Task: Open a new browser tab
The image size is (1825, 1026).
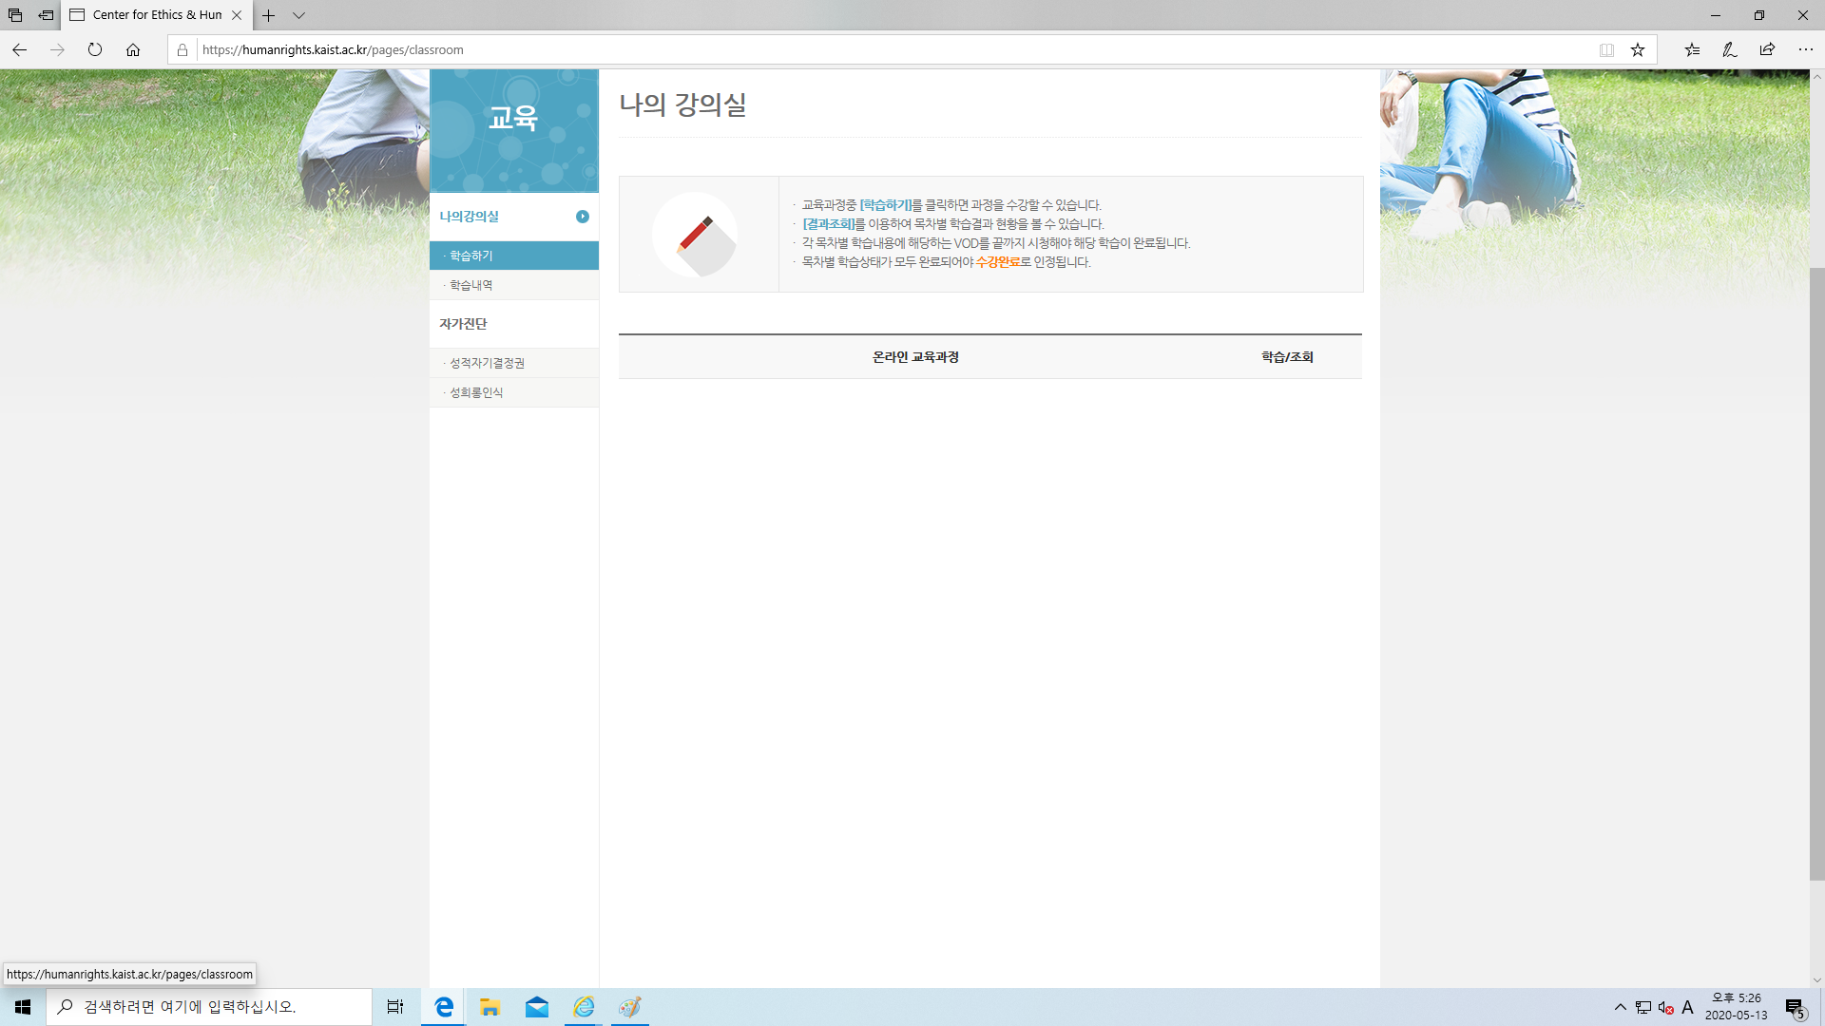Action: tap(269, 15)
